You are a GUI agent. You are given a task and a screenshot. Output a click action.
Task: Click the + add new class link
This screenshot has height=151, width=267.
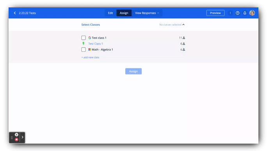point(90,58)
